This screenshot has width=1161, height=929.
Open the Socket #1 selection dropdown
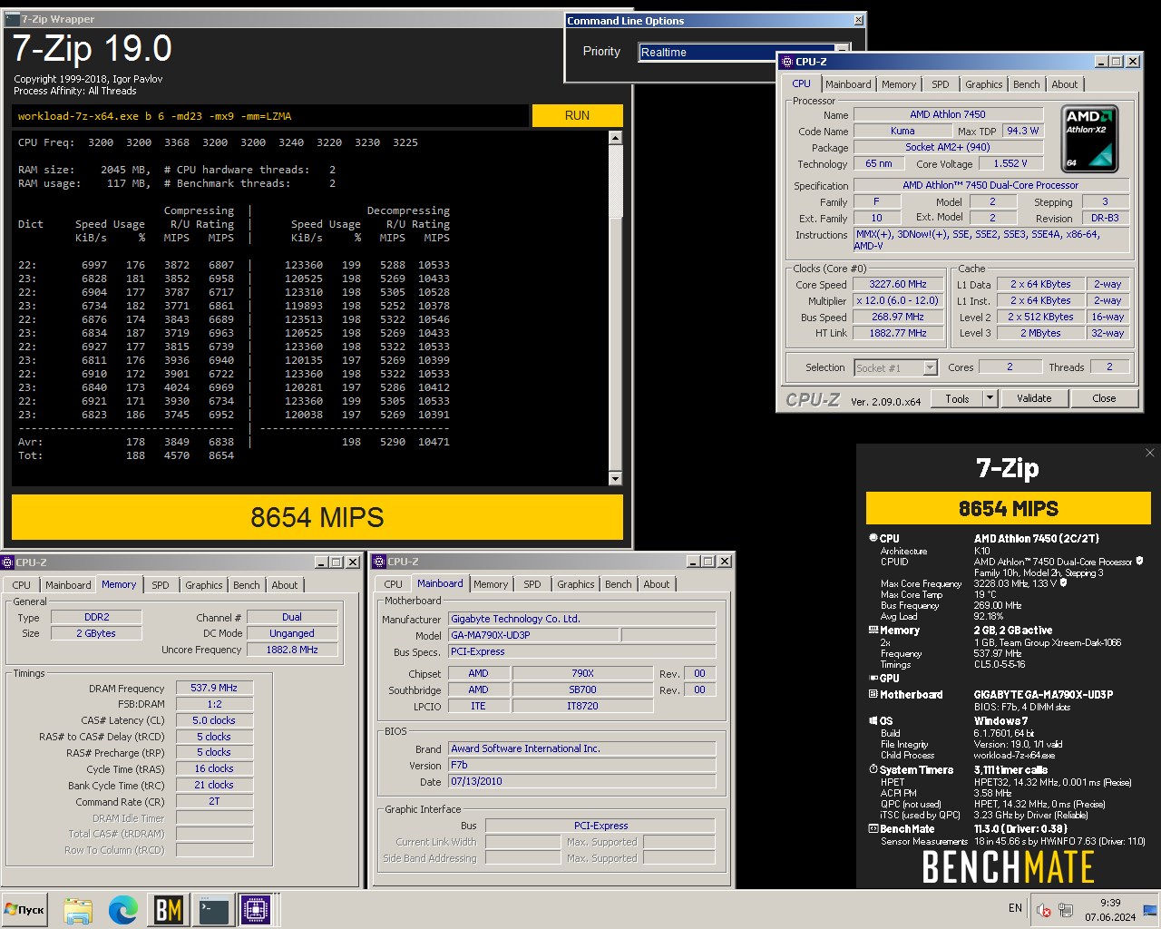point(930,367)
